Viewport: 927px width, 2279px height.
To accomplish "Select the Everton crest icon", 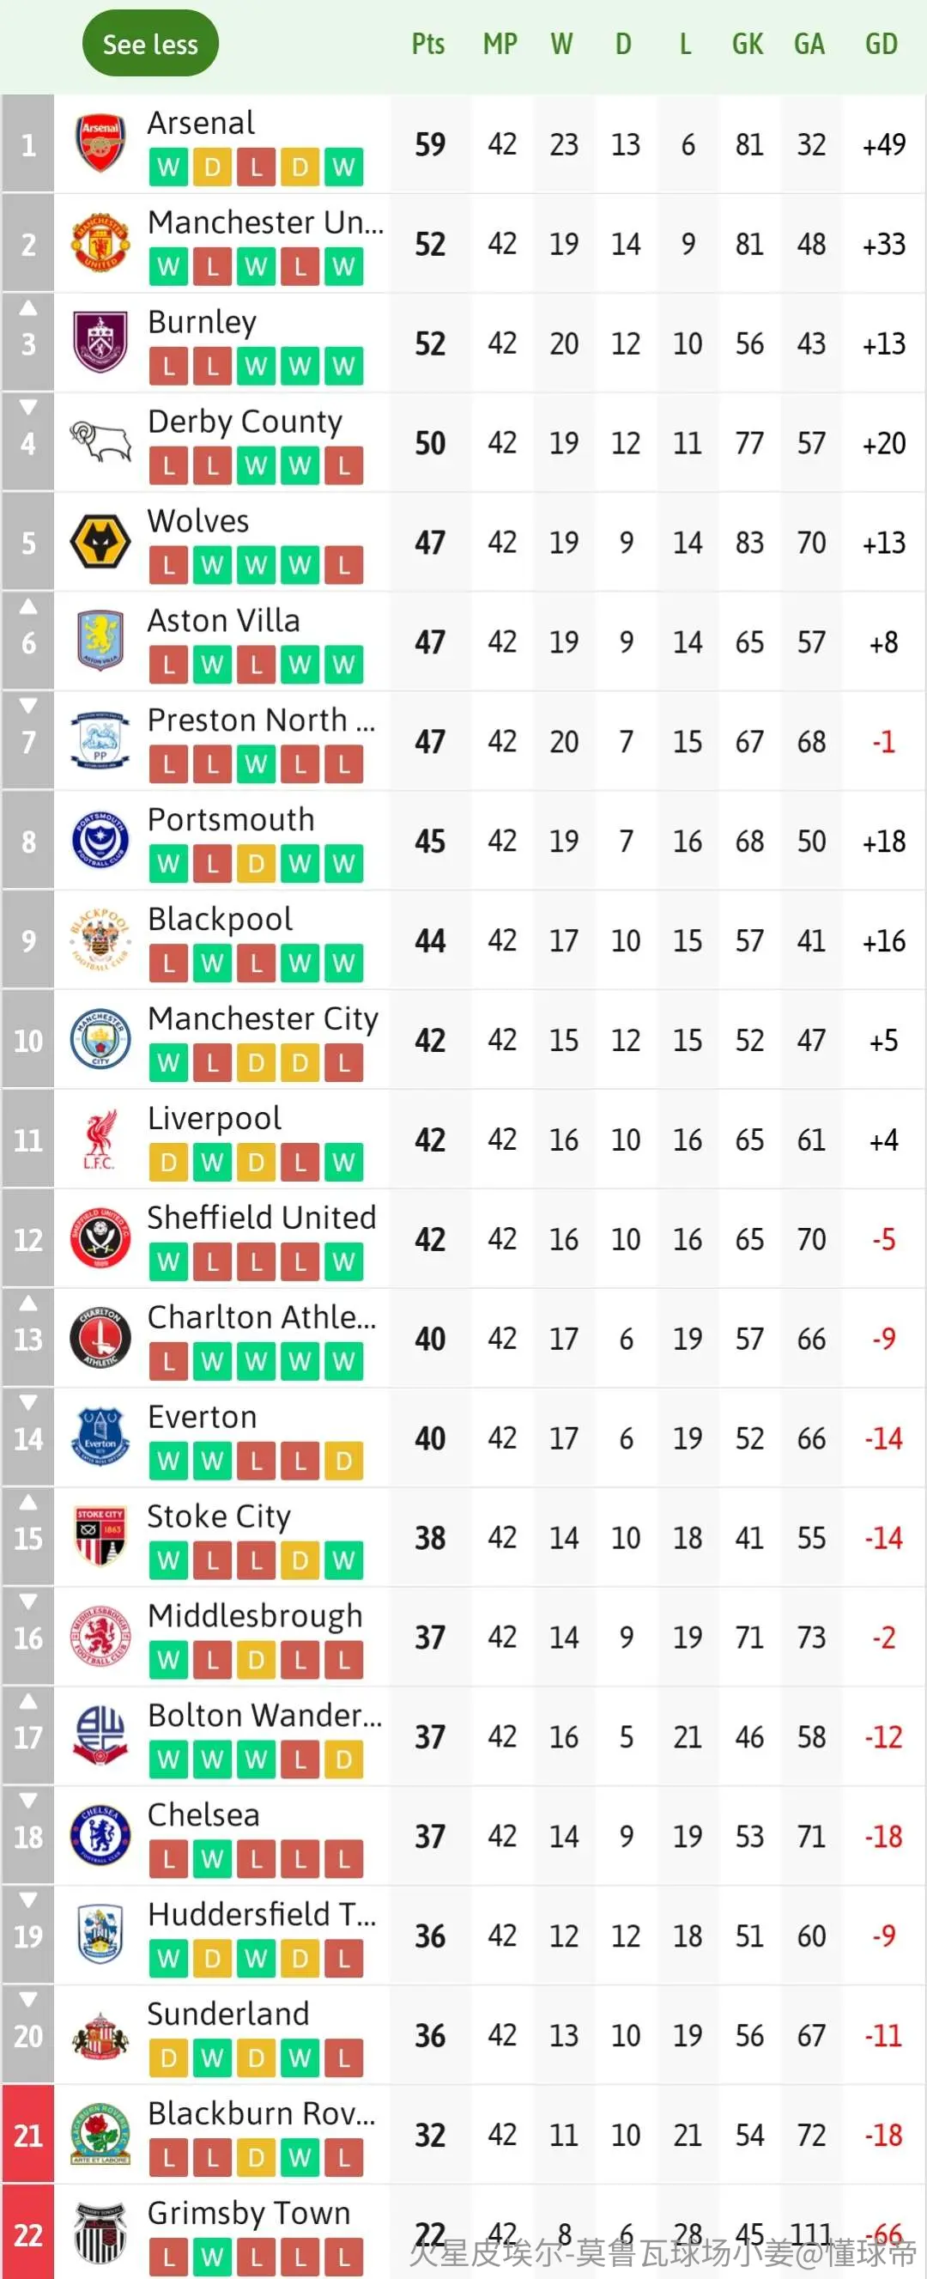I will [x=100, y=1437].
